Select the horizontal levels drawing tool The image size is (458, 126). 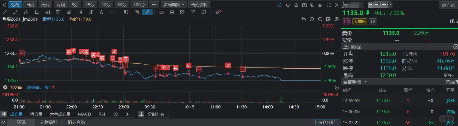[x=58, y=12]
